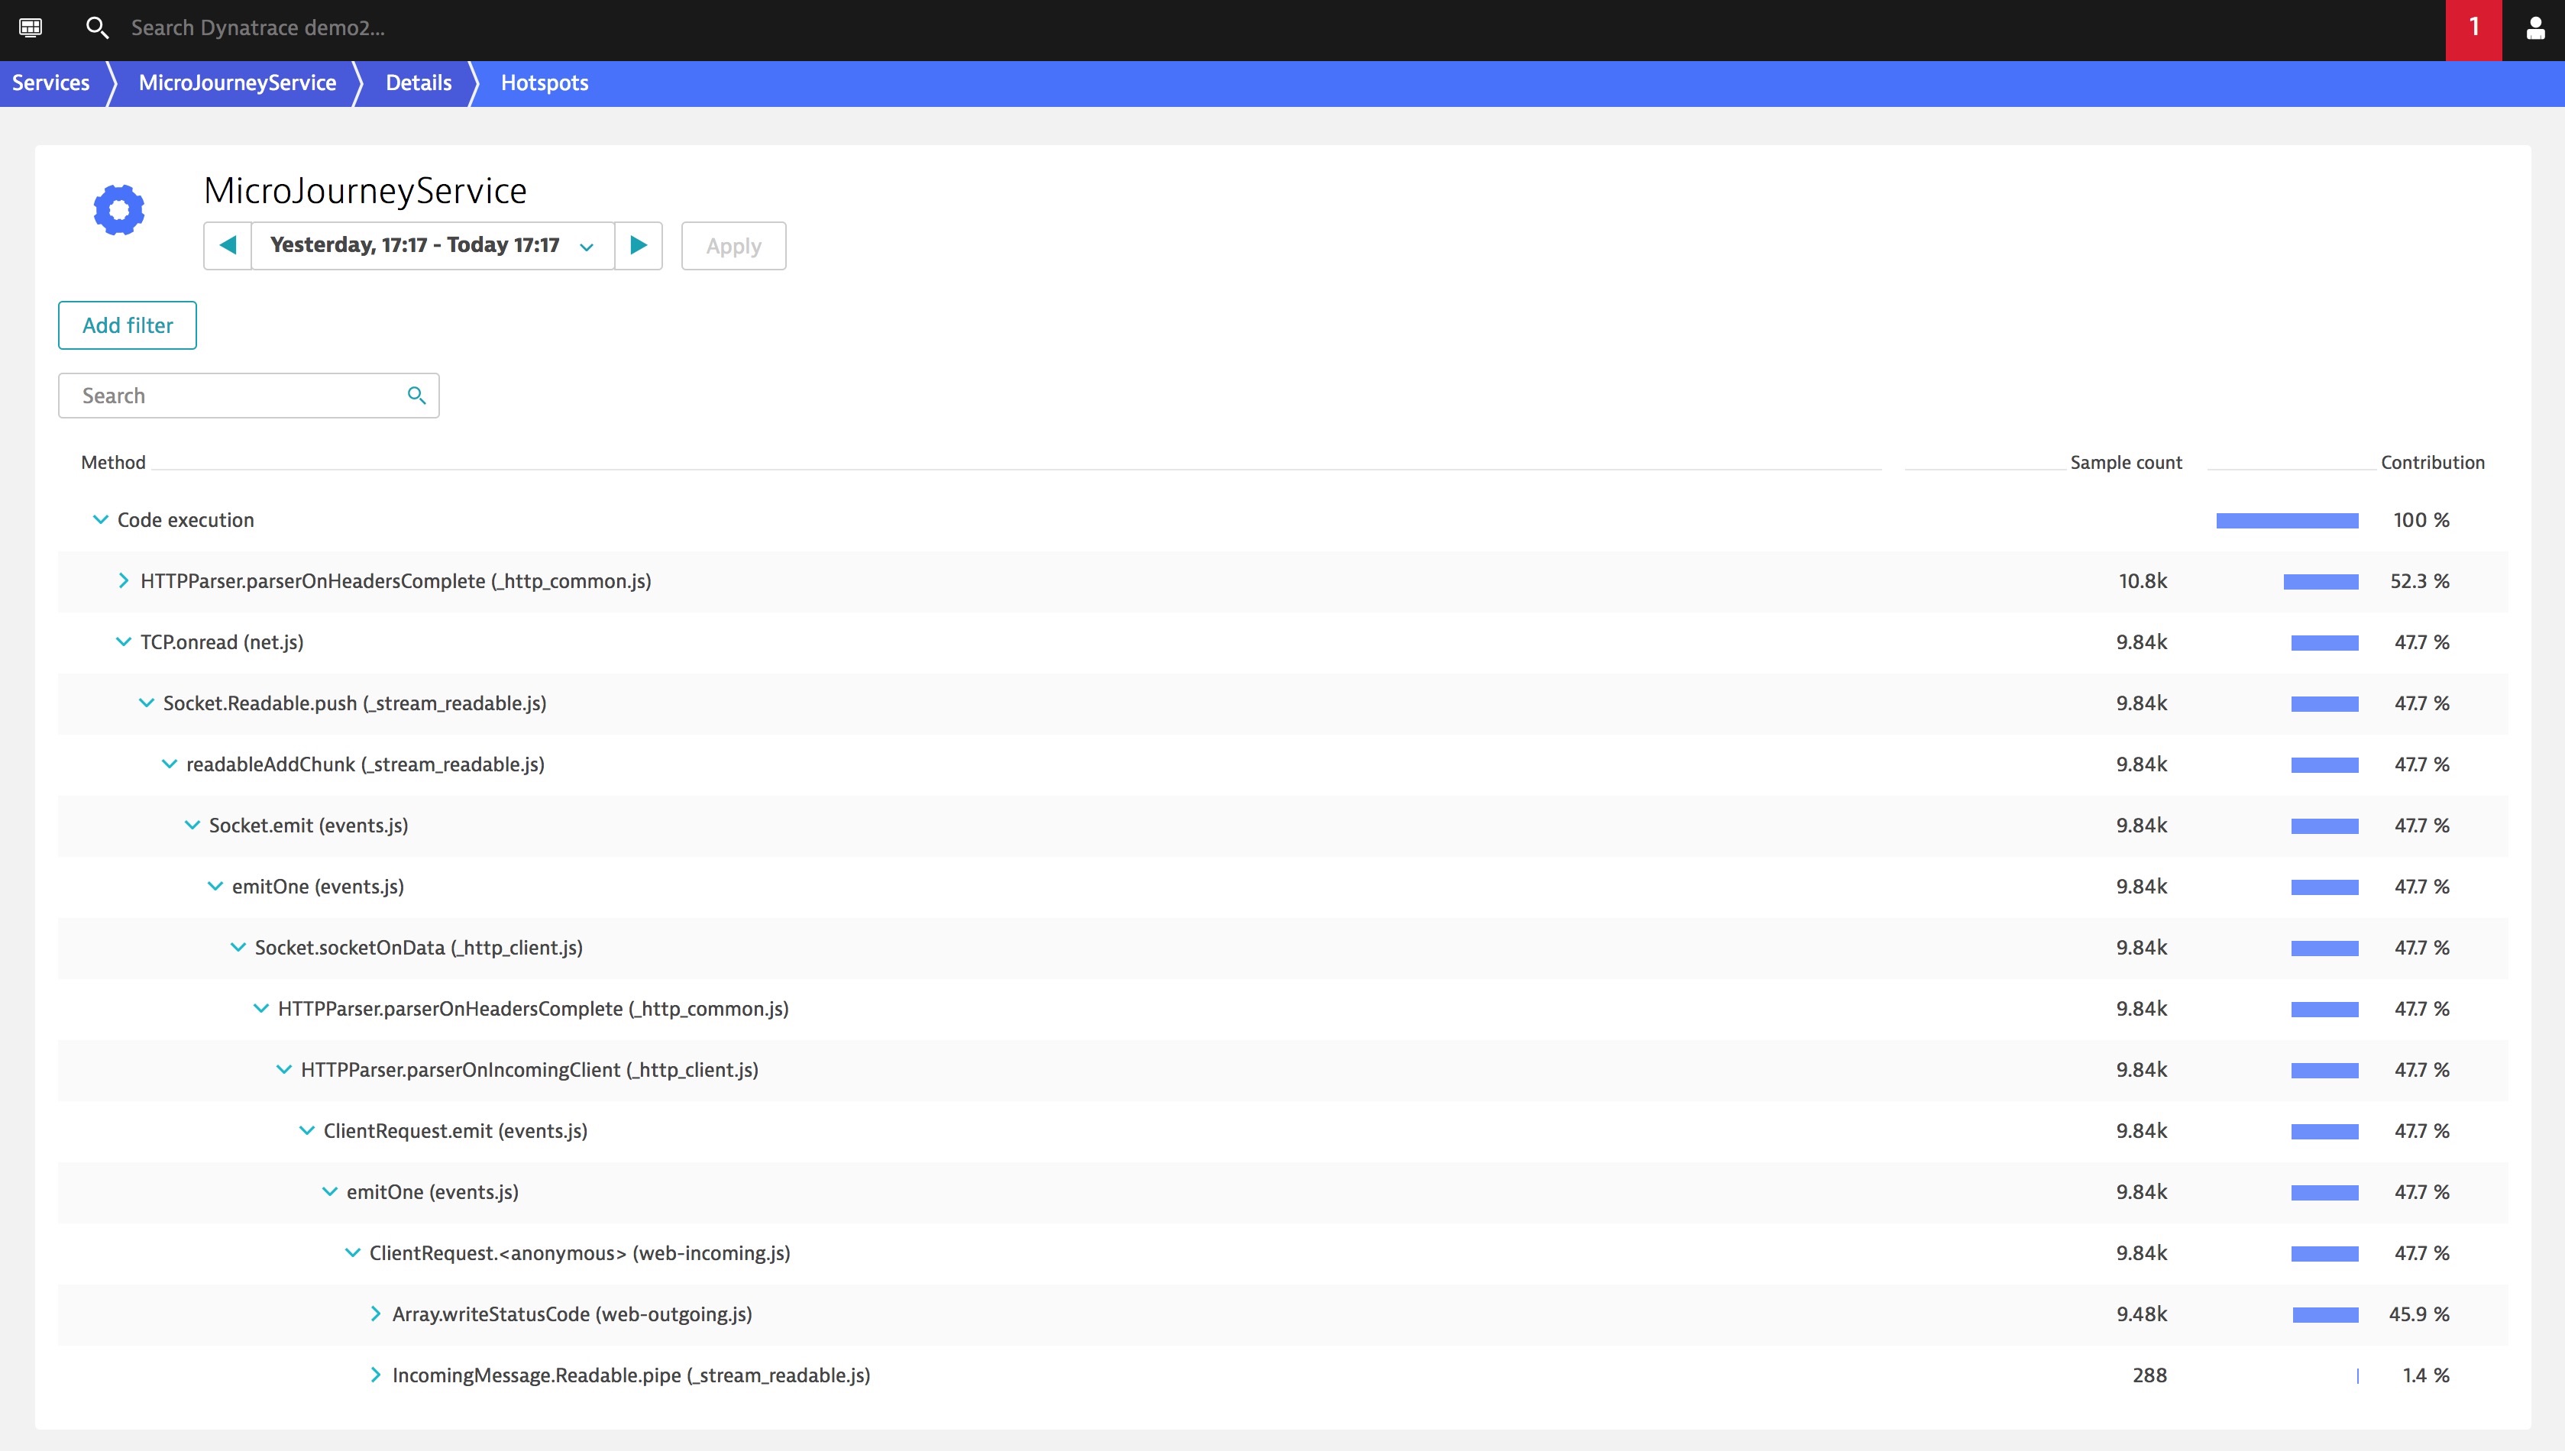Open the Dynatrace navigation menu icon
Screen dimensions: 2565x1451
click(30, 28)
